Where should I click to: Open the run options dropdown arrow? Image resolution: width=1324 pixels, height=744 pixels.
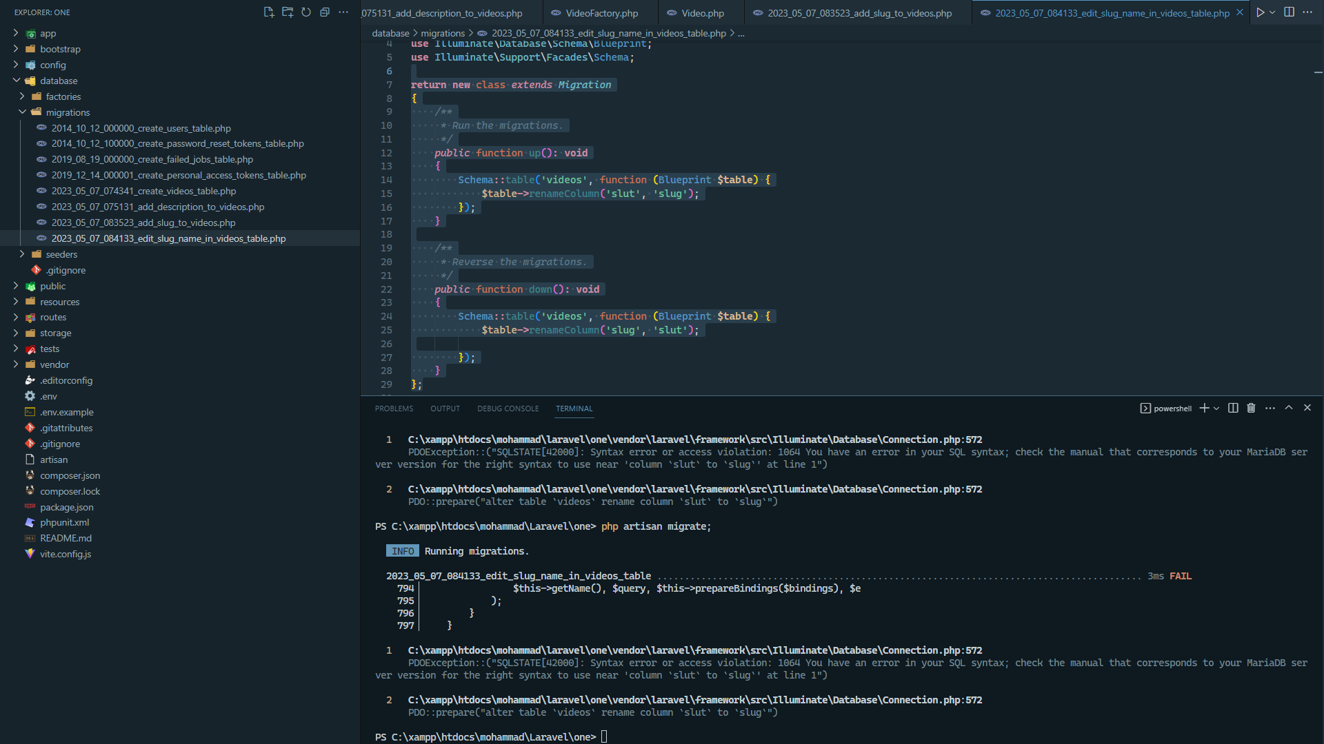coord(1272,12)
